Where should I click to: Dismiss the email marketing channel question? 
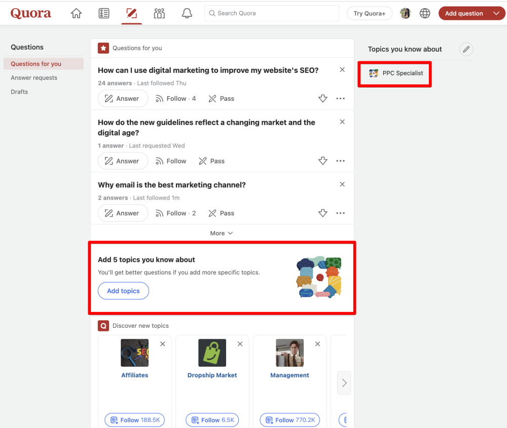[x=342, y=184]
